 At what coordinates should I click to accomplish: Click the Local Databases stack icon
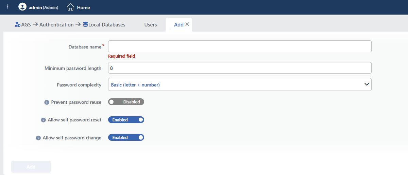click(85, 25)
